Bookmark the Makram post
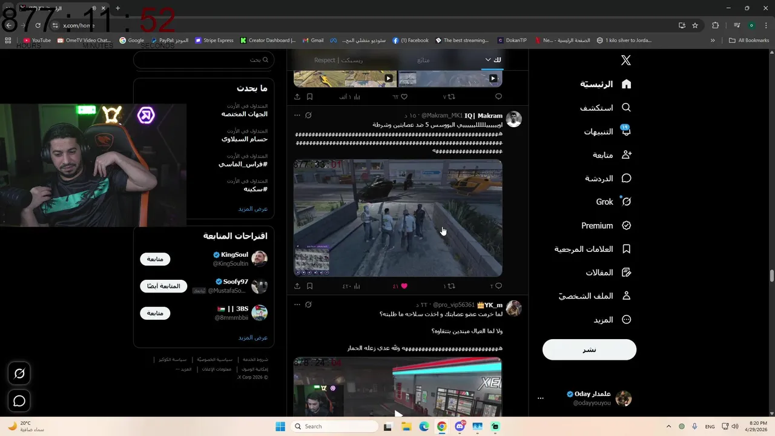Viewport: 775px width, 436px height. click(x=309, y=286)
